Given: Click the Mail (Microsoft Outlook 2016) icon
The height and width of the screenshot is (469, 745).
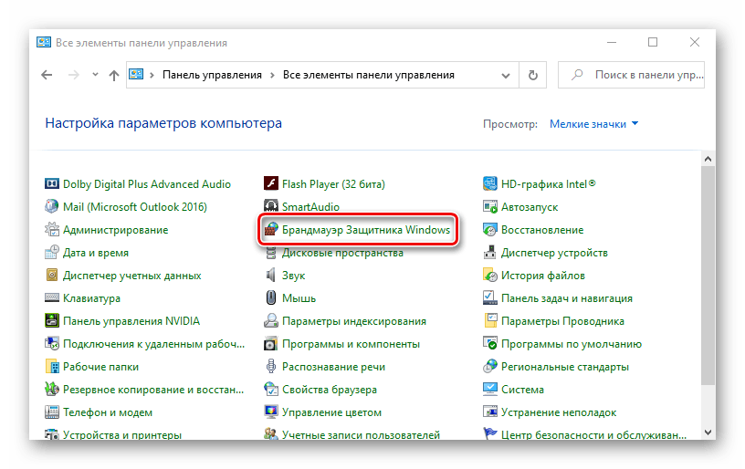Looking at the screenshot, I should (51, 206).
